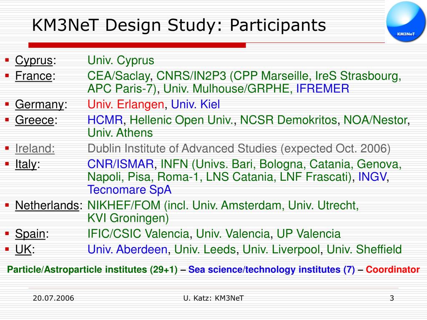The width and height of the screenshot is (427, 320).
Task: Click legend 'Sea science/technology institutes (7)'
Action: point(271,270)
